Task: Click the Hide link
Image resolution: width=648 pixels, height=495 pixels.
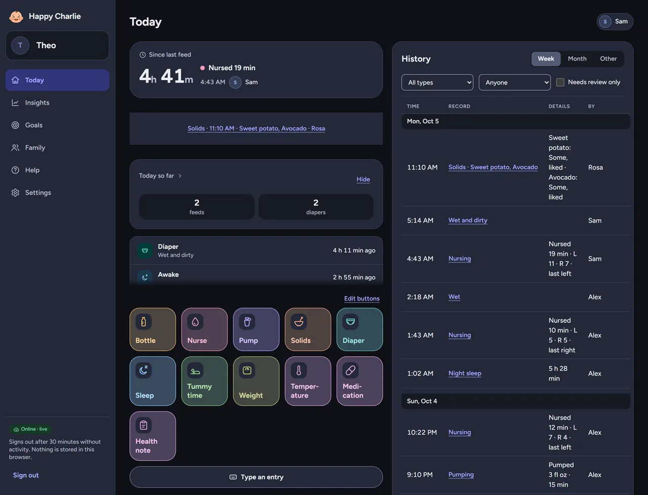Action: [363, 179]
